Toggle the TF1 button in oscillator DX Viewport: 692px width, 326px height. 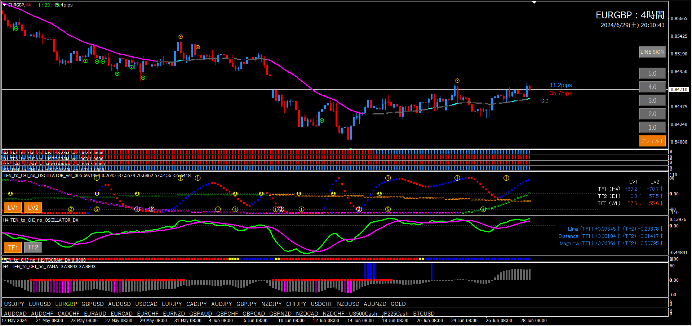[x=13, y=248]
